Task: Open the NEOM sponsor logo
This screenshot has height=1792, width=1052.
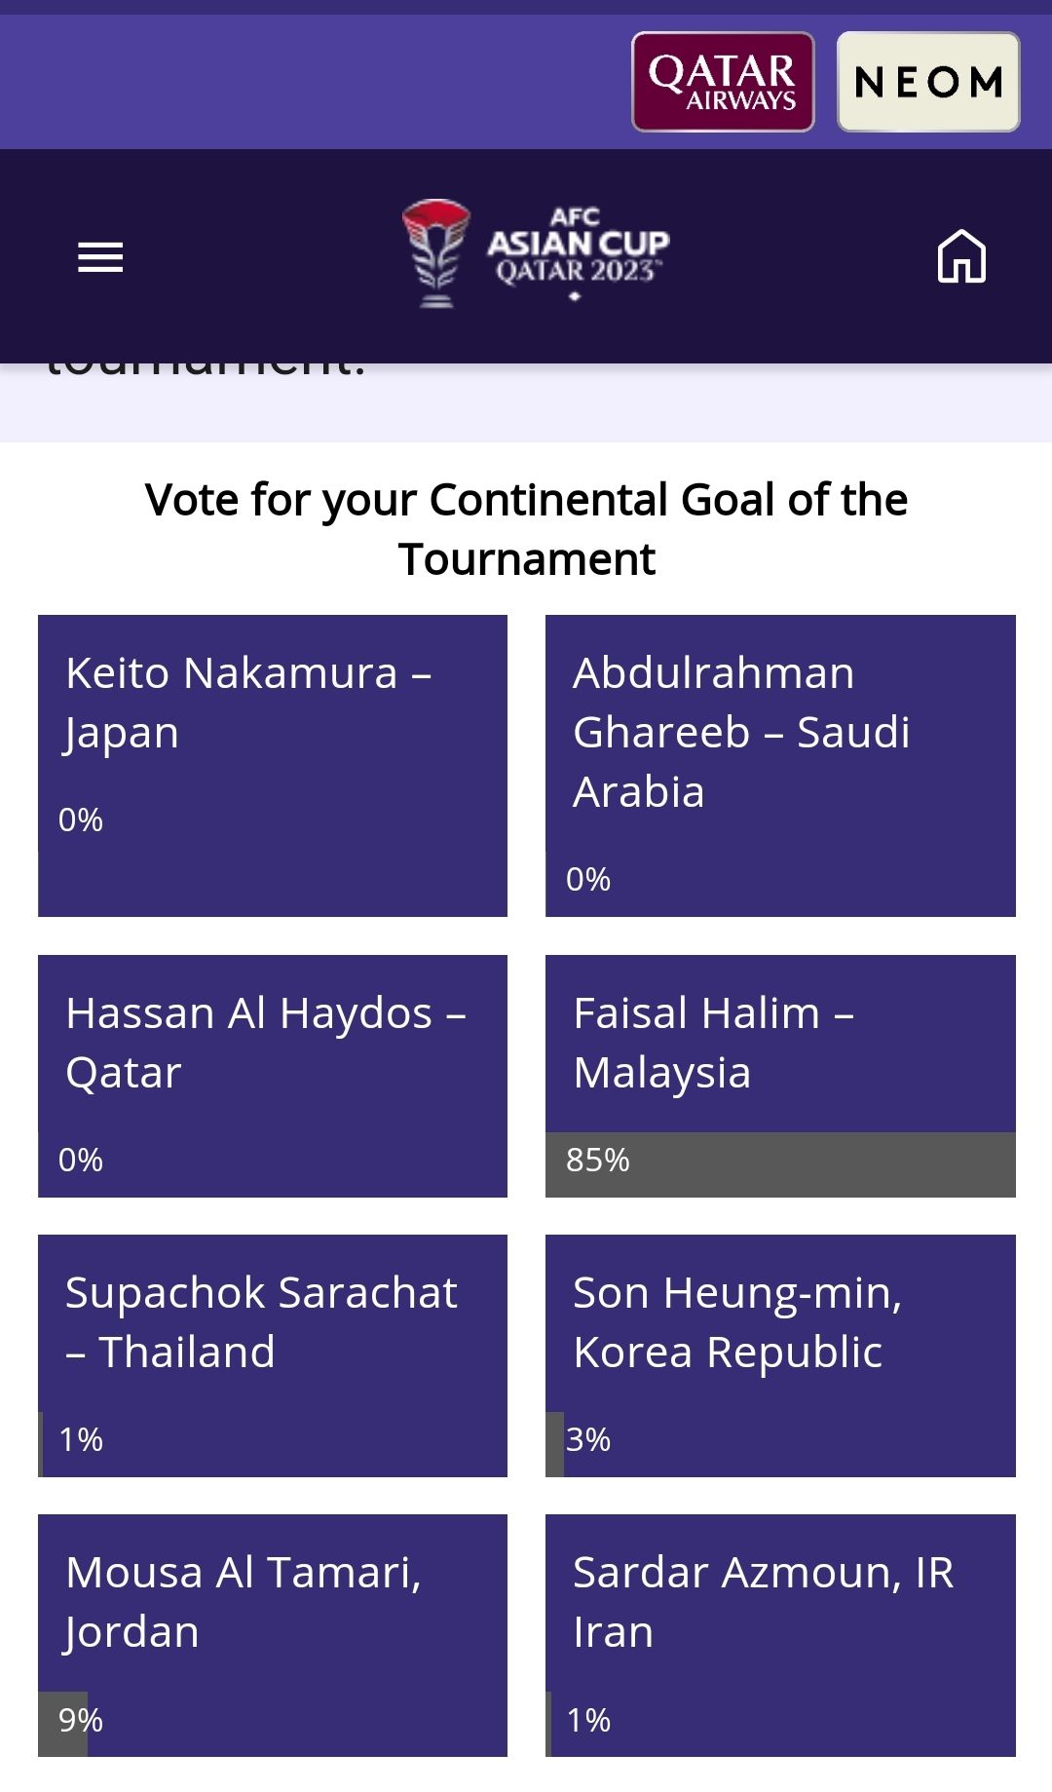Action: [x=928, y=82]
